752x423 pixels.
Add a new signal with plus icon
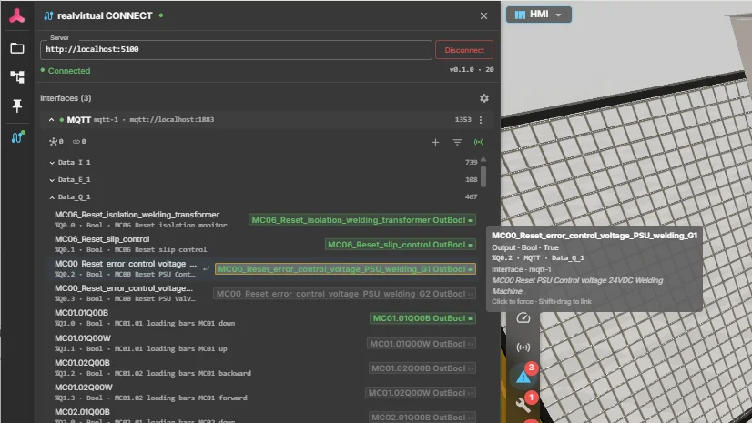[435, 142]
